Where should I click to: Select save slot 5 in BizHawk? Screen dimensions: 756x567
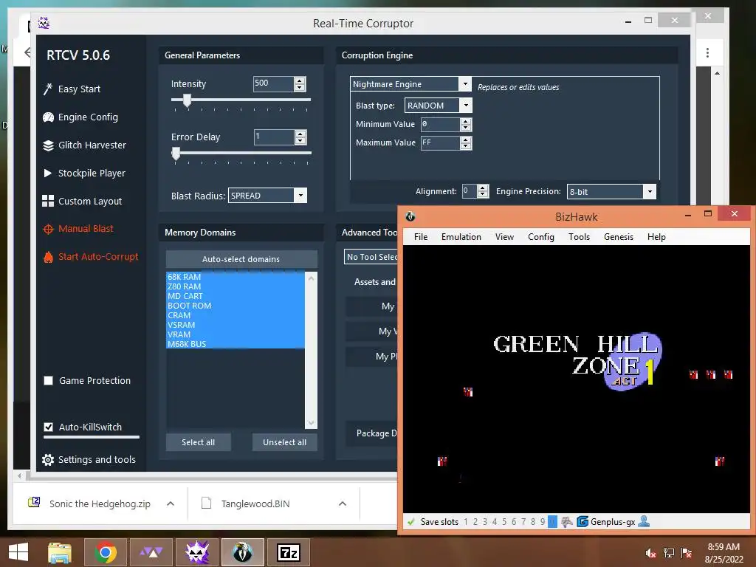pos(504,522)
